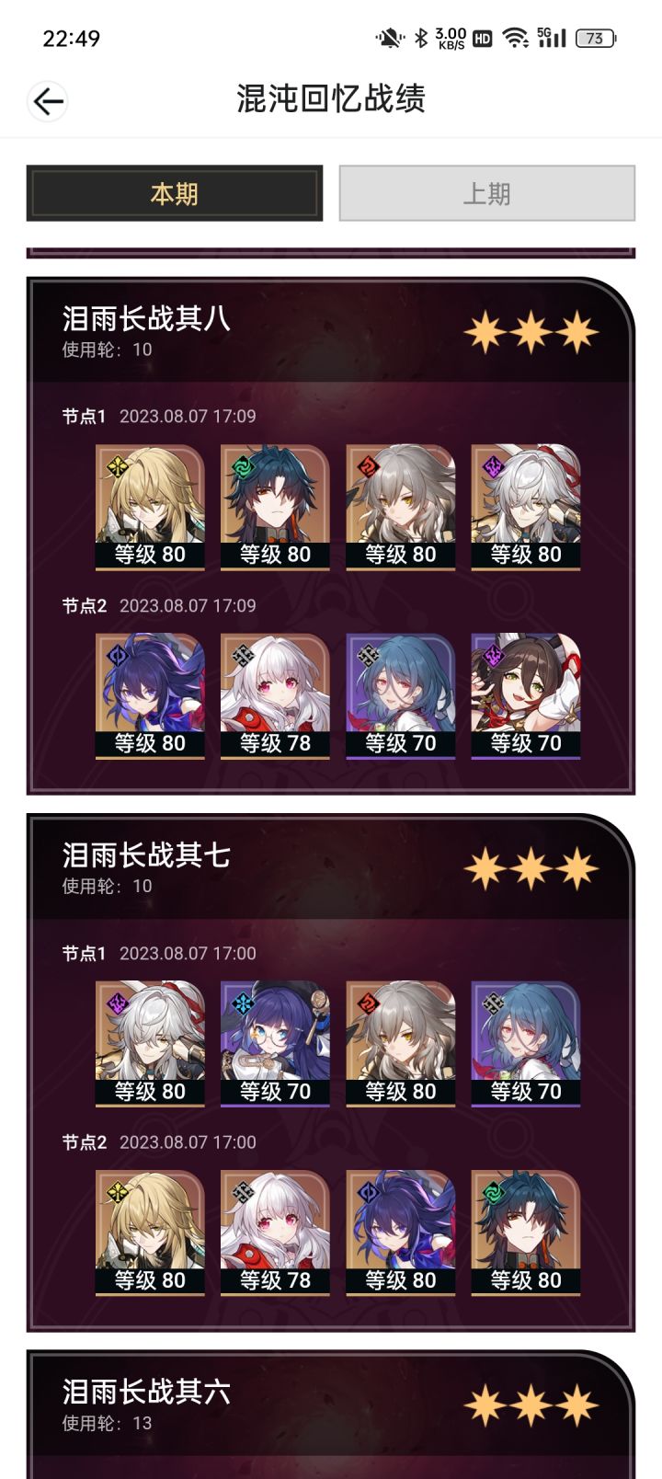Tap the three stars of 泪雨长战其八
The height and width of the screenshot is (1479, 662).
(531, 332)
